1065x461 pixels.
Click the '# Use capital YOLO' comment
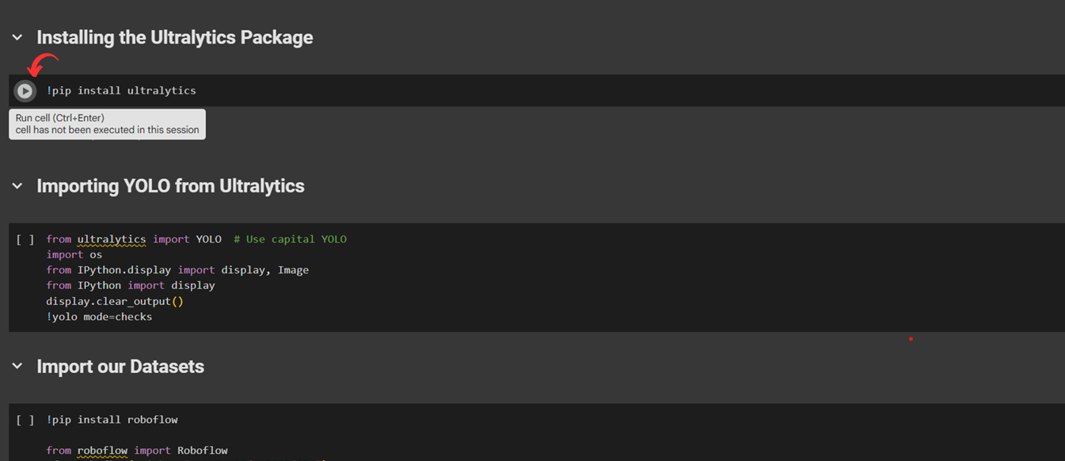point(290,239)
